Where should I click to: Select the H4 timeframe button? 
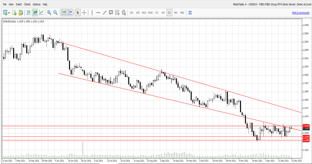tap(163, 12)
